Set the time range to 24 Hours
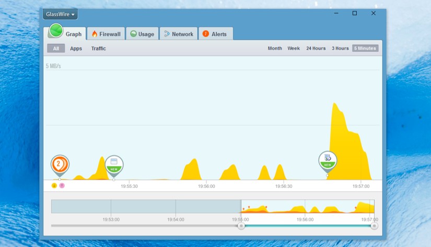 (316, 48)
